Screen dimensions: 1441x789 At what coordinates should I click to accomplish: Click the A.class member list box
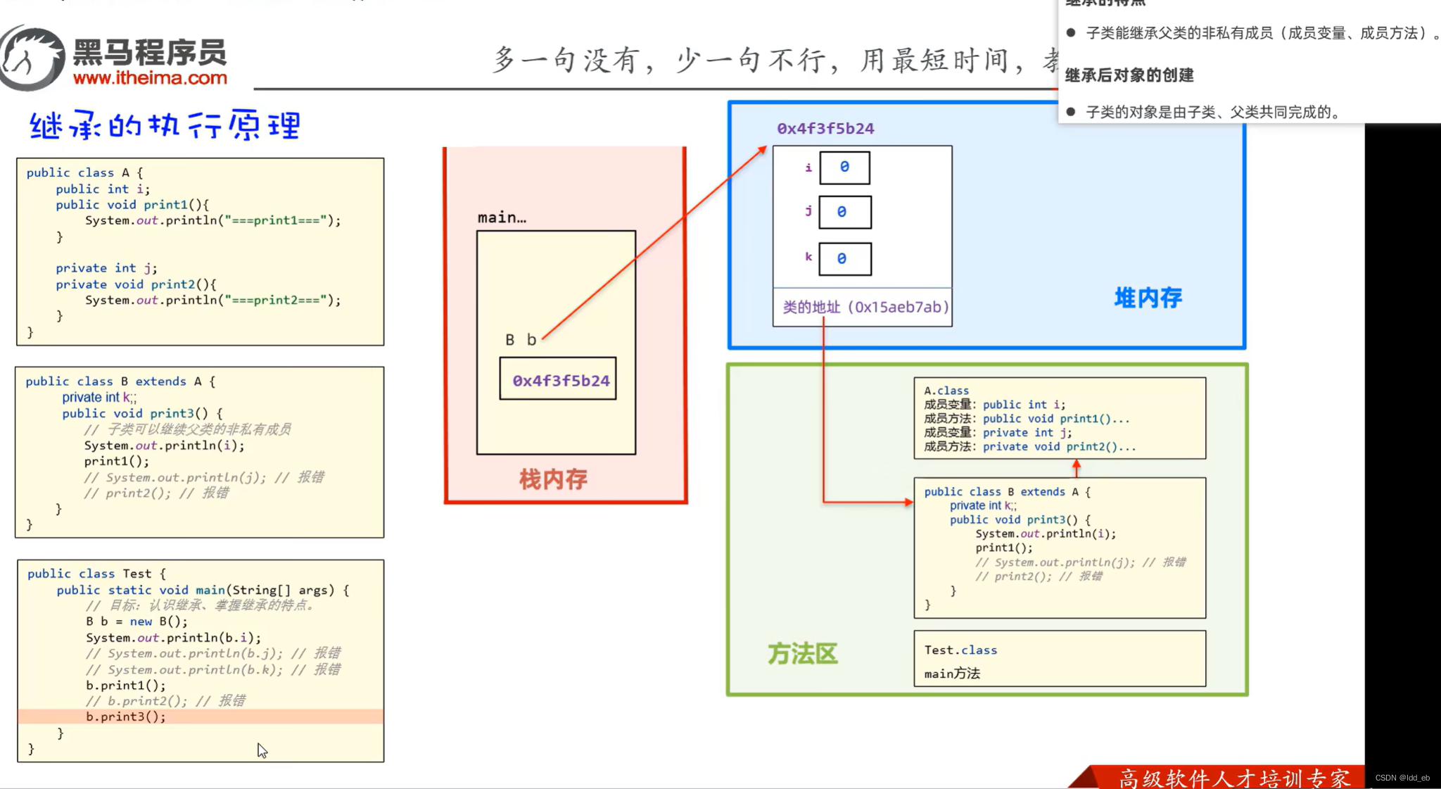coord(1059,418)
